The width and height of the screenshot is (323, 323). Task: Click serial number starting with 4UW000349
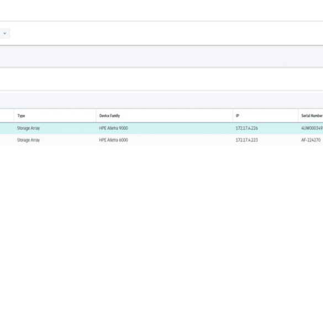pyautogui.click(x=312, y=128)
